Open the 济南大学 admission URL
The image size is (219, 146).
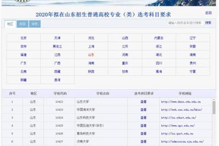coord(182,142)
